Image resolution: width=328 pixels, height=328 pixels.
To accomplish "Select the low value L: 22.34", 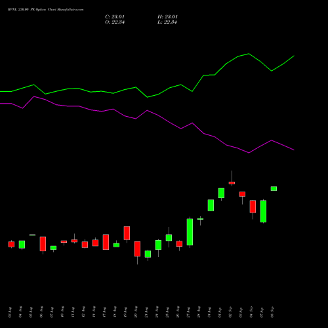I will coord(167,22).
